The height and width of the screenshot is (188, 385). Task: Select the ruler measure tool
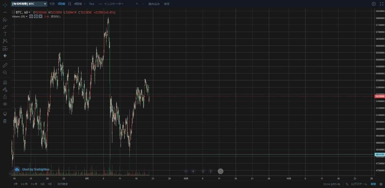click(5, 65)
